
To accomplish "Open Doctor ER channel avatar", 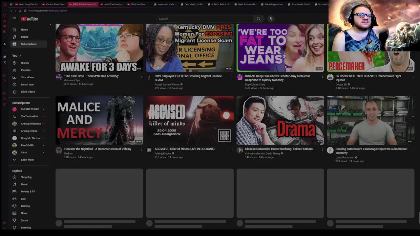I will point(330,77).
